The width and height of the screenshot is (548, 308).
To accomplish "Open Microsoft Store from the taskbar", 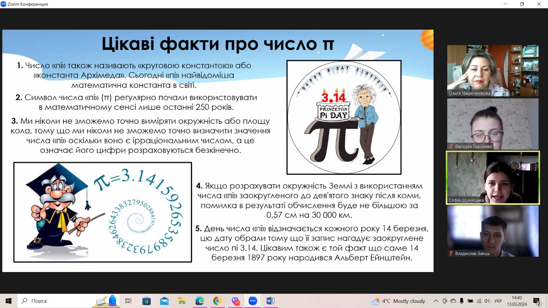I will tap(147, 301).
